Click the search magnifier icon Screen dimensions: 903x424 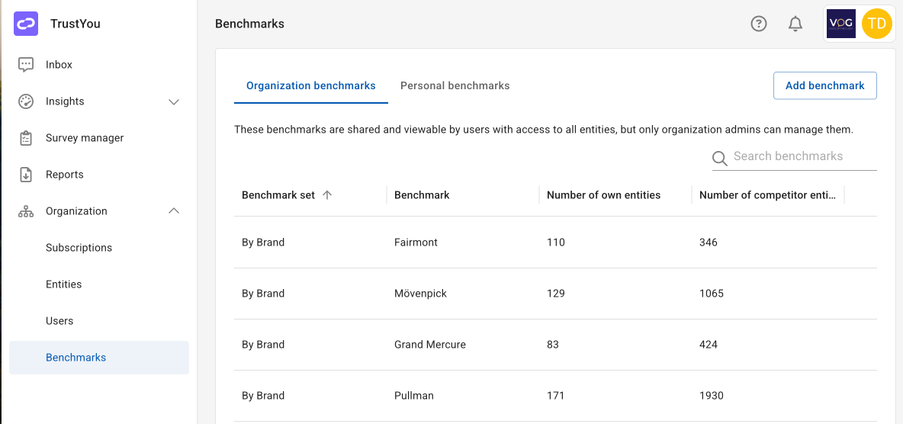coord(720,159)
